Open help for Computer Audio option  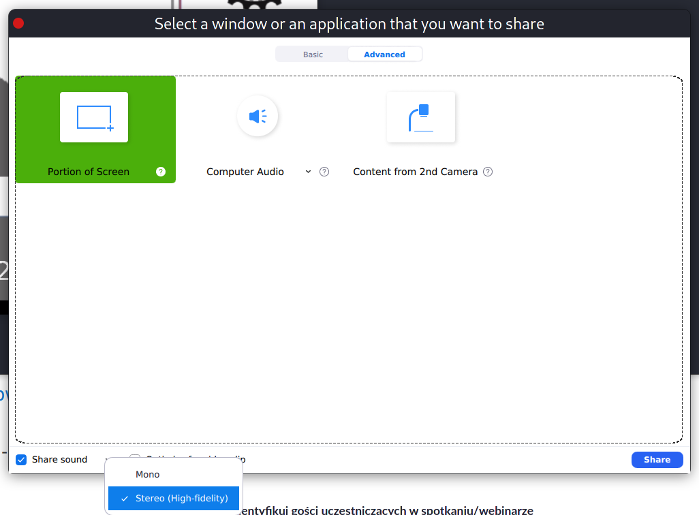point(324,172)
